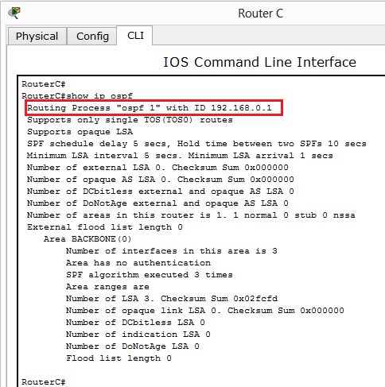385x387 pixels.
Task: Click the 'Number of DoNotAge LSA 0' line
Action: click(133, 346)
